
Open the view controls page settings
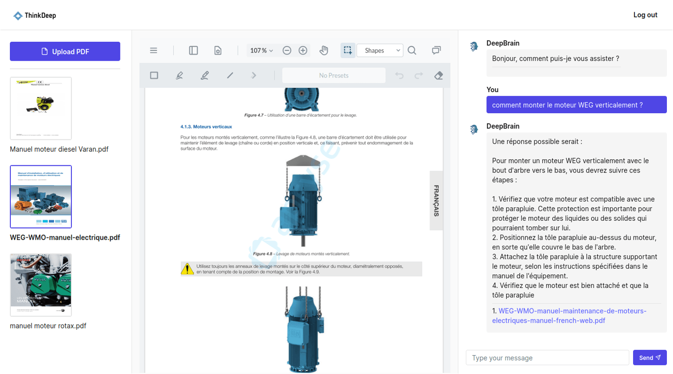218,51
